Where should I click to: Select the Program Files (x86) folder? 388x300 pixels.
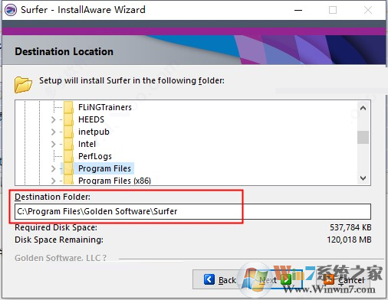[114, 181]
